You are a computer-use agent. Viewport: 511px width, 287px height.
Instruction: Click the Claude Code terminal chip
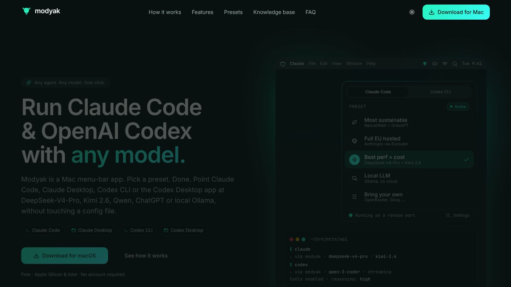click(x=43, y=230)
